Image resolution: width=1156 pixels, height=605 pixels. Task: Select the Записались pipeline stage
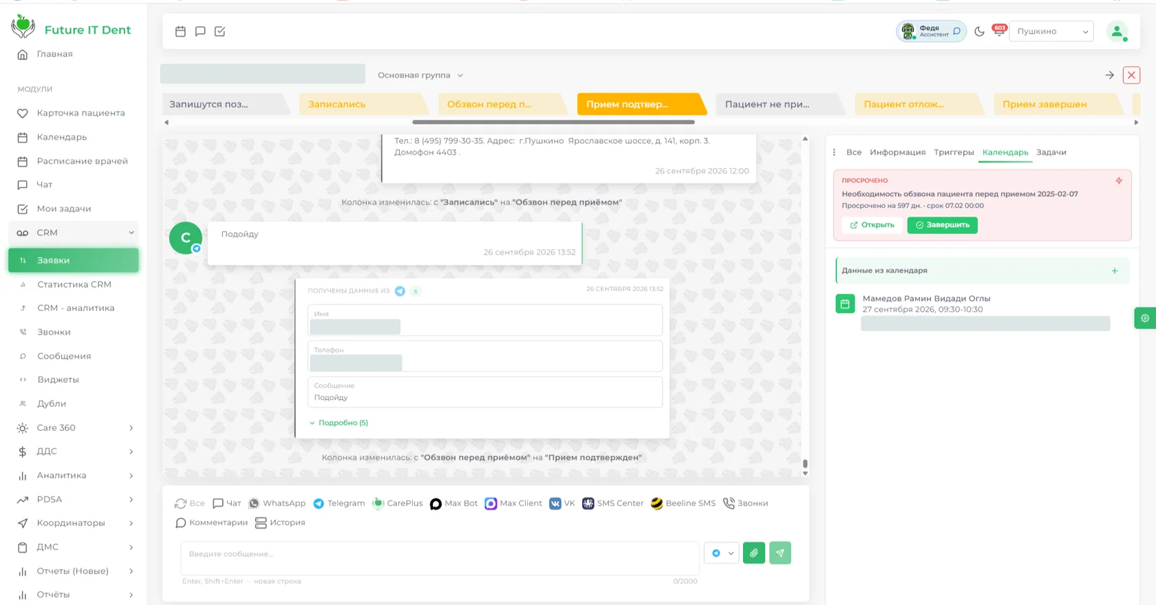point(365,104)
